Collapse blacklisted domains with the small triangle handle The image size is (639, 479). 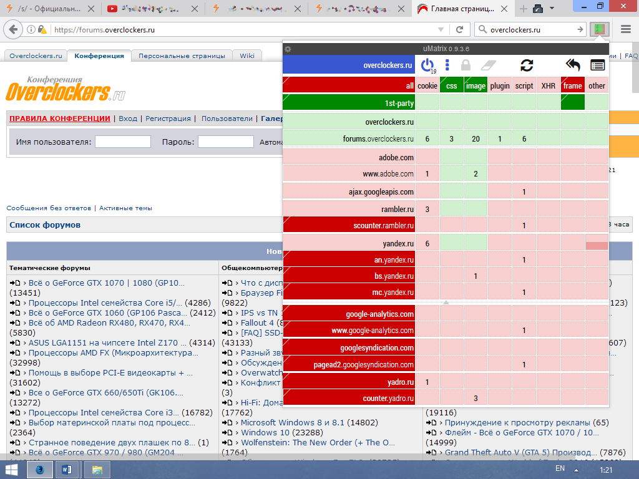tap(446, 302)
